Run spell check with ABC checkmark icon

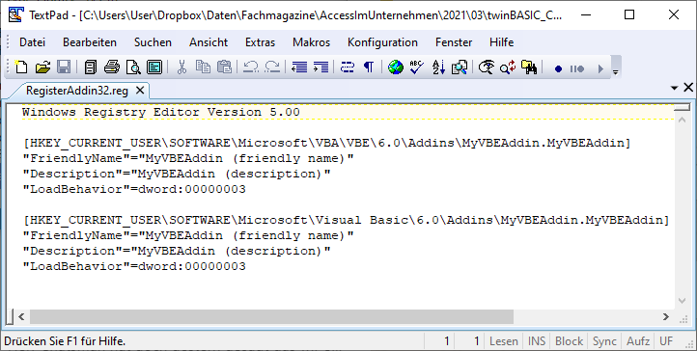416,67
